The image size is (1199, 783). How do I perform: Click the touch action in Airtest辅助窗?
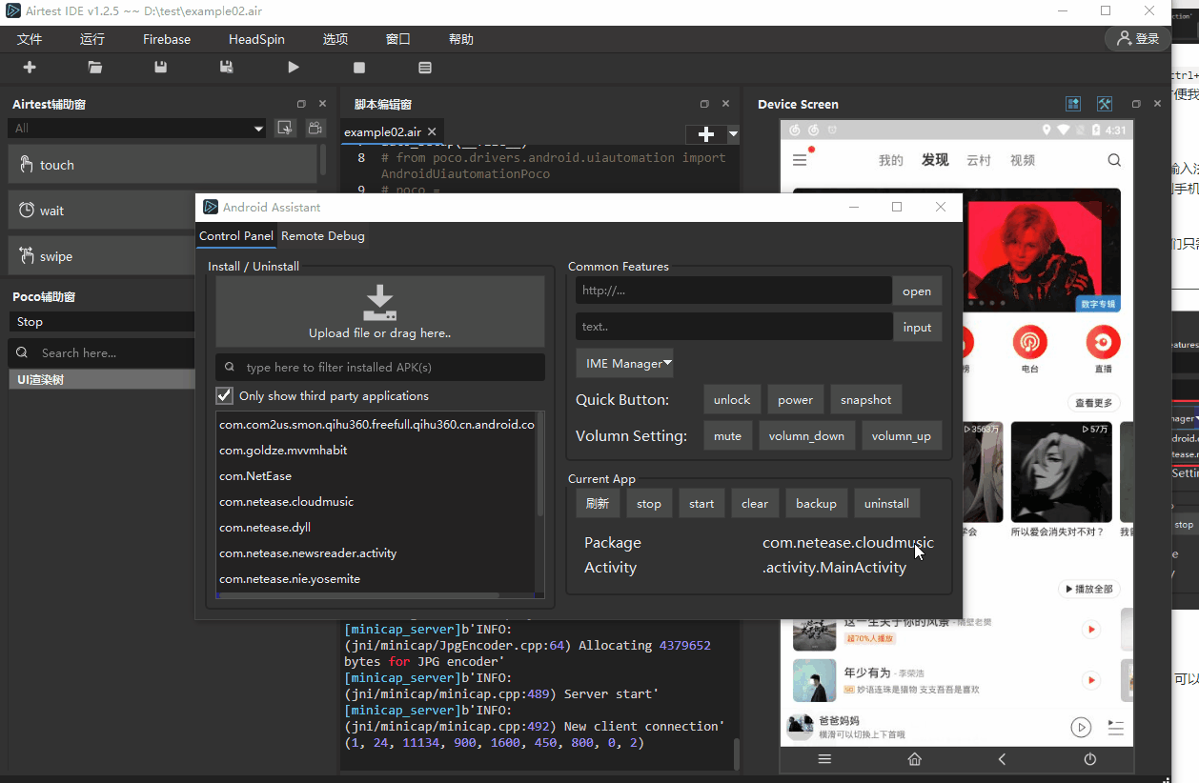pyautogui.click(x=162, y=165)
